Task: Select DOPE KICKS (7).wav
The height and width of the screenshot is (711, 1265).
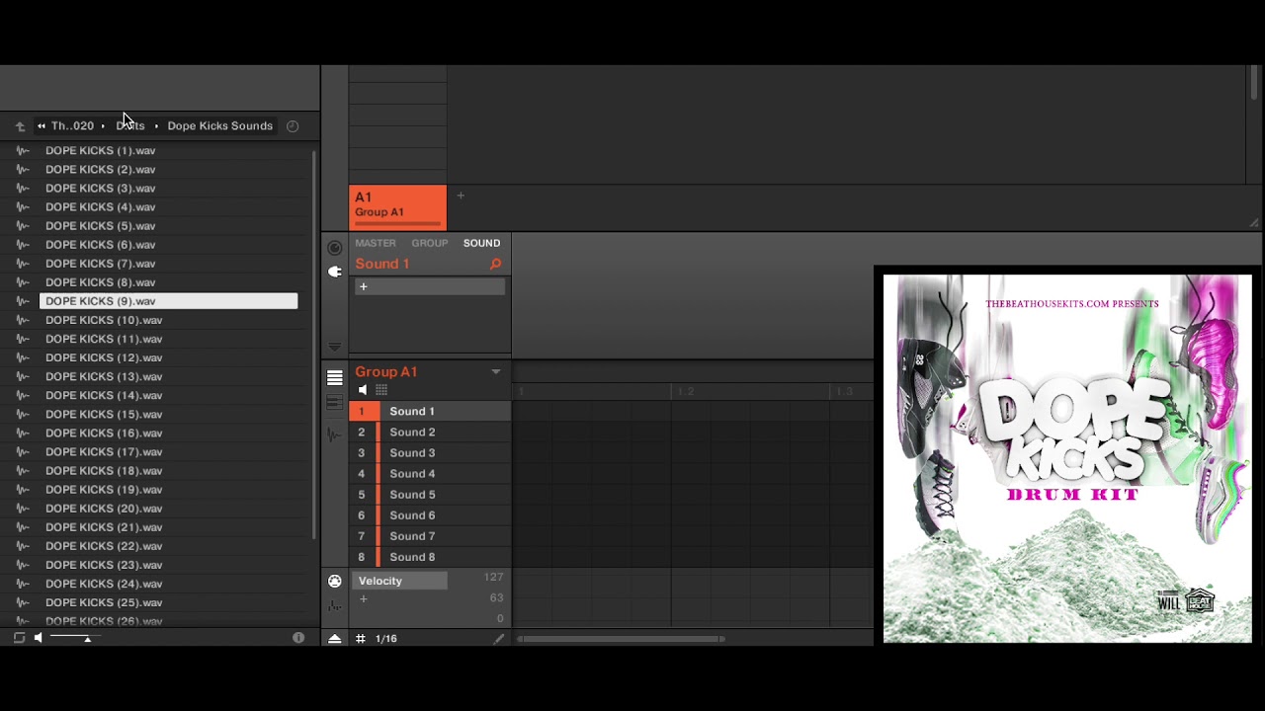Action: (x=100, y=264)
